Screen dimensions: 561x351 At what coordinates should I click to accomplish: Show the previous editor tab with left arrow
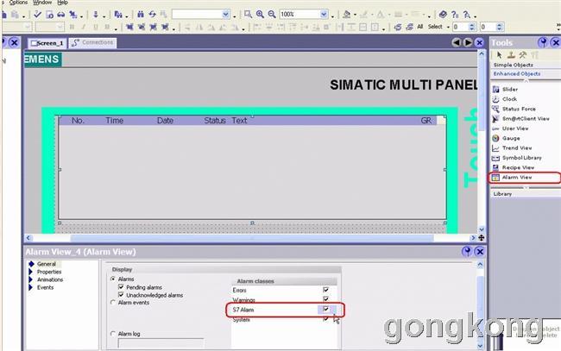pos(457,42)
